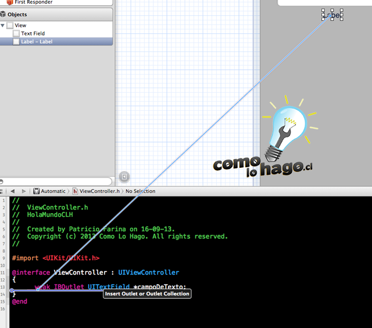Open the No Selection jump bar segment
Screen dimensions: 372x328
[141, 191]
